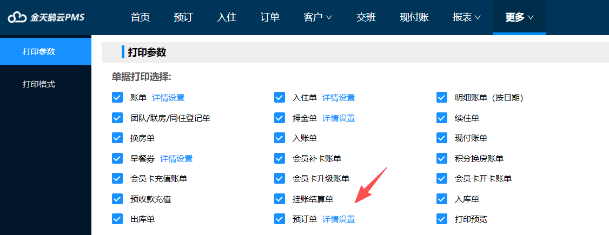Toggle the 出库单 checkbox
This screenshot has width=609, height=235.
pos(117,219)
